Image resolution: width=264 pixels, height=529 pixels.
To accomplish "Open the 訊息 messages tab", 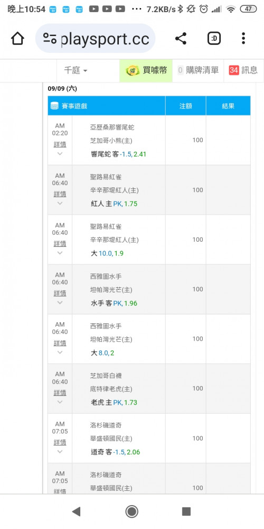I will [x=243, y=70].
